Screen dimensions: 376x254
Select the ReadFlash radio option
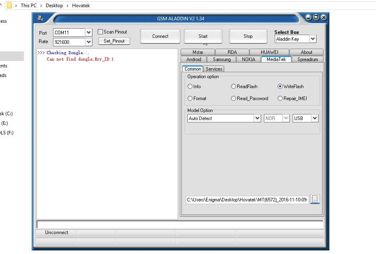pyautogui.click(x=234, y=87)
